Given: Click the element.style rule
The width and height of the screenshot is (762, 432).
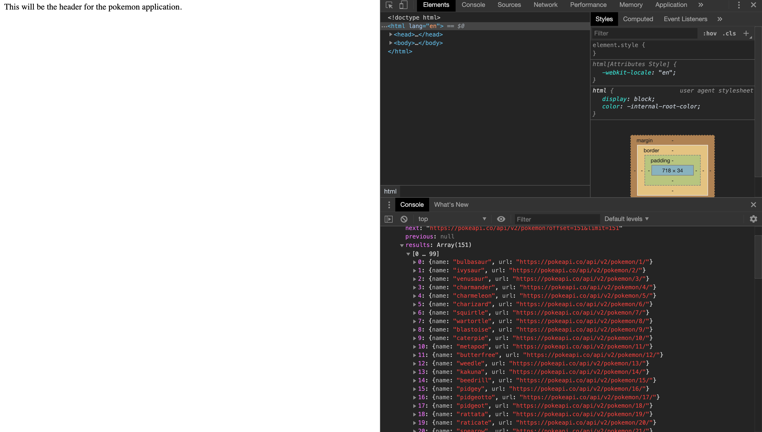Looking at the screenshot, I should tap(619, 45).
